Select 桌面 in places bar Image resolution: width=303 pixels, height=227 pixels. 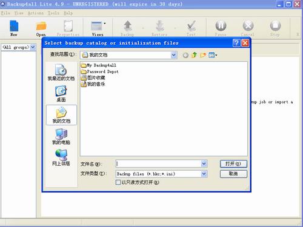click(61, 94)
